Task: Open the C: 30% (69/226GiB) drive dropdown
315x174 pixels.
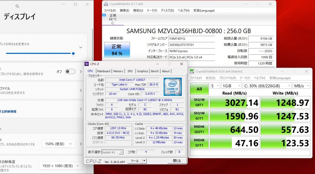Action: tap(267, 86)
